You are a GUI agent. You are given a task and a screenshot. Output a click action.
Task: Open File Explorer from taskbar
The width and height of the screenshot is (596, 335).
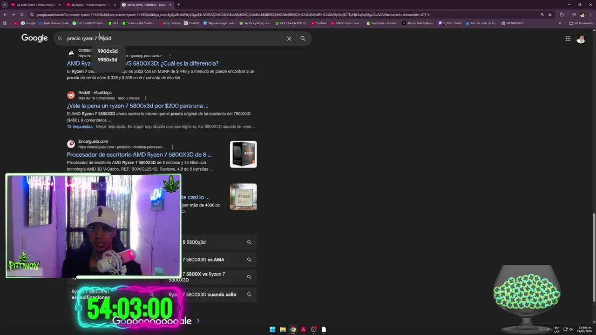click(283, 329)
